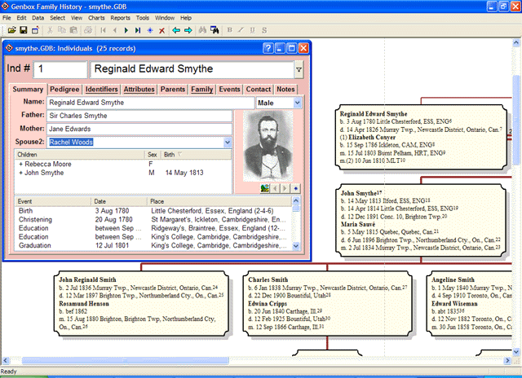Click the red X delete record icon
522x378 pixels.
161,31
